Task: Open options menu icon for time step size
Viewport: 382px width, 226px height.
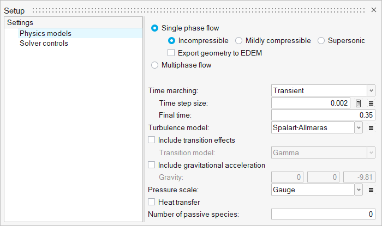Action: 371,103
